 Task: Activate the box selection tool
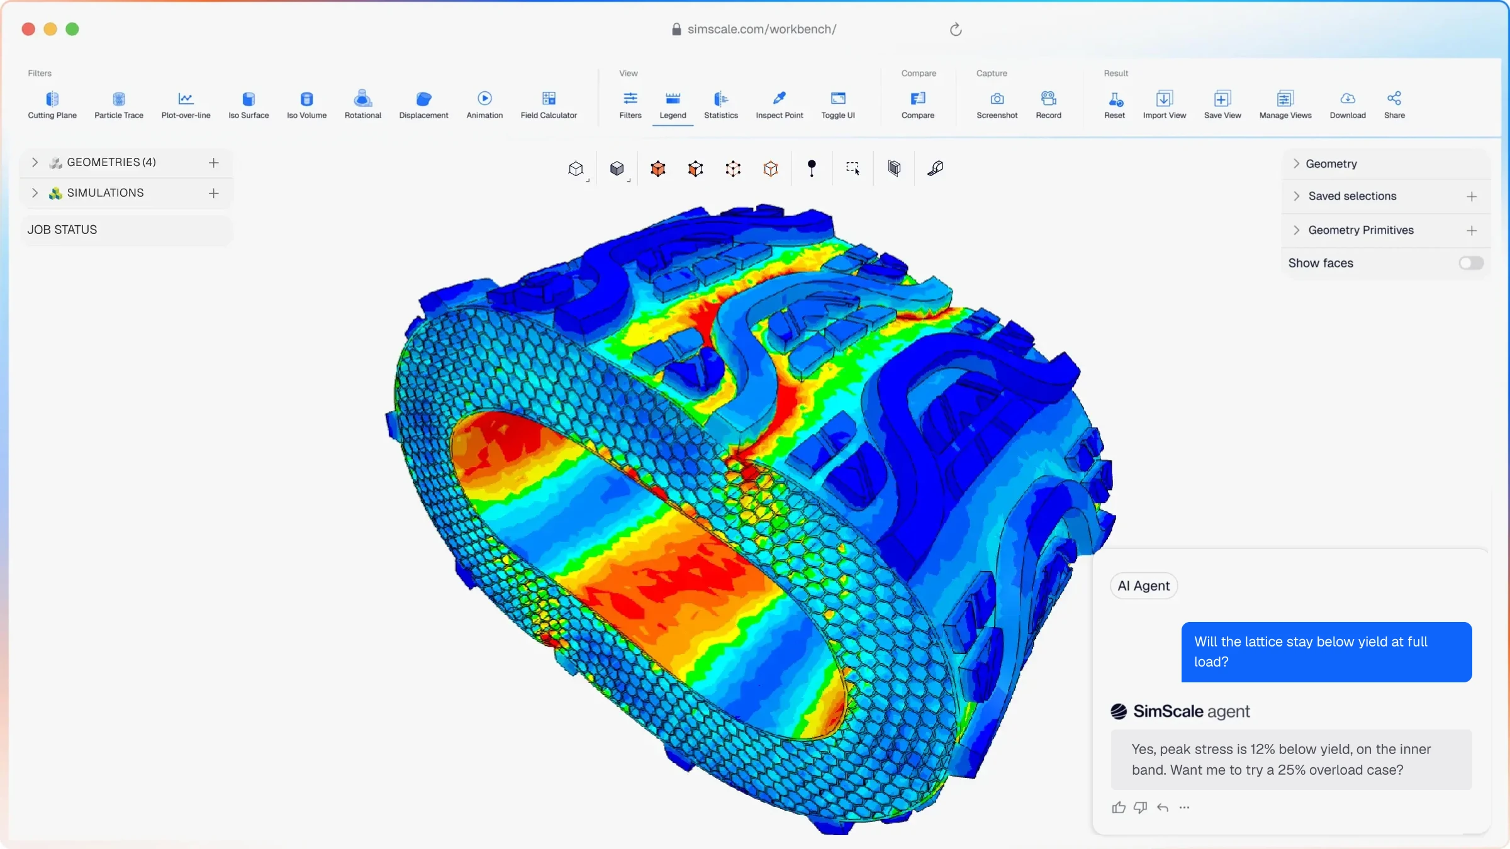[853, 168]
